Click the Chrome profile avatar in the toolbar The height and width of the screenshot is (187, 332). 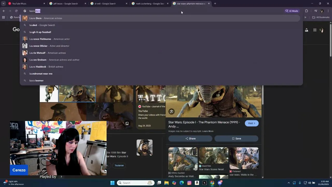point(322,11)
